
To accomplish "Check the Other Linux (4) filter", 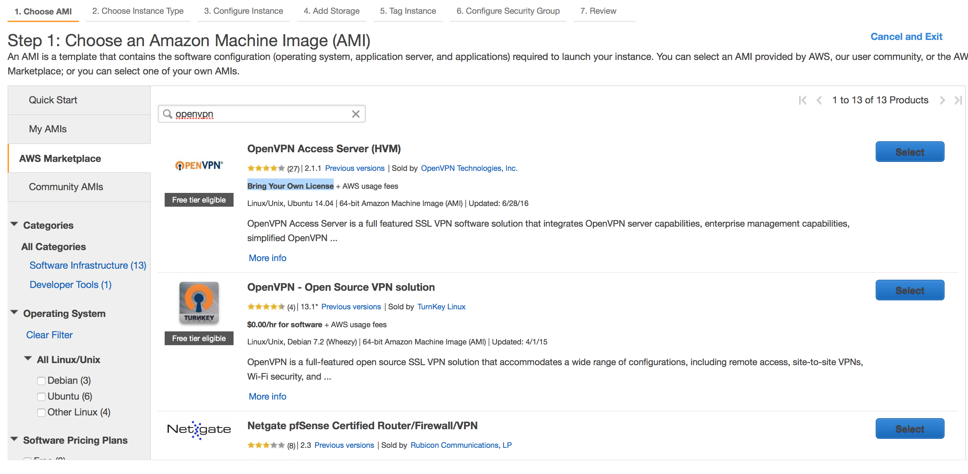I will (41, 412).
